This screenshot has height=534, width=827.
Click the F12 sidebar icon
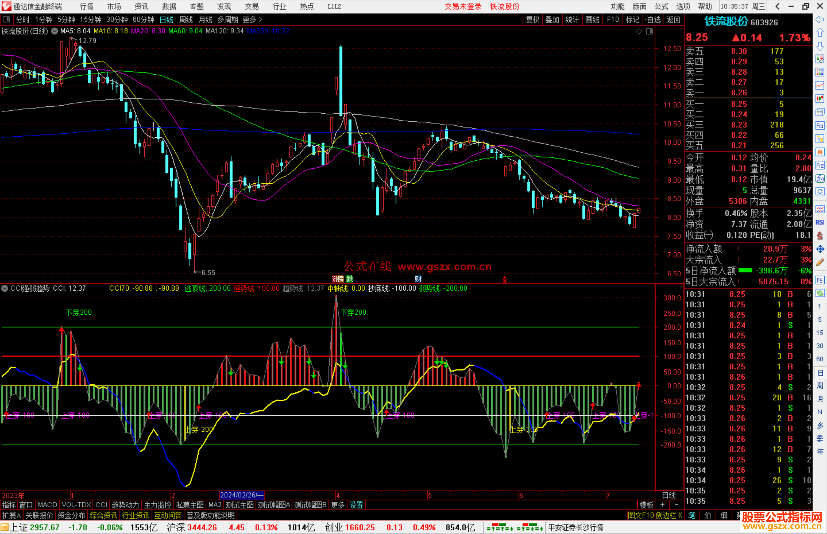pyautogui.click(x=820, y=165)
